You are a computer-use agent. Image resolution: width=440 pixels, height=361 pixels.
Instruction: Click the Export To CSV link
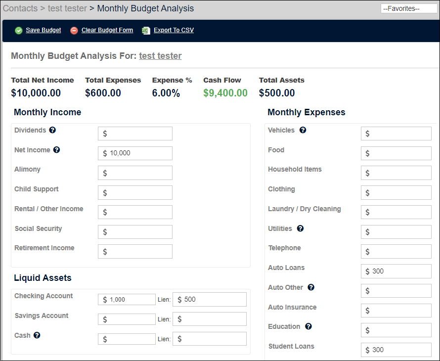(174, 30)
